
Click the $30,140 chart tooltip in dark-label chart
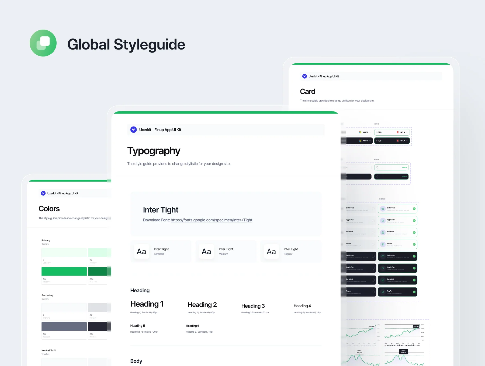(416, 326)
